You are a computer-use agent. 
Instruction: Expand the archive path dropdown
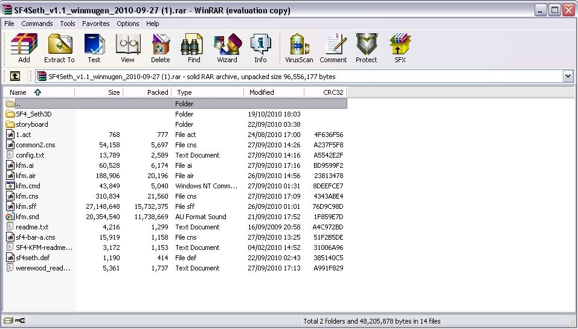(568, 77)
